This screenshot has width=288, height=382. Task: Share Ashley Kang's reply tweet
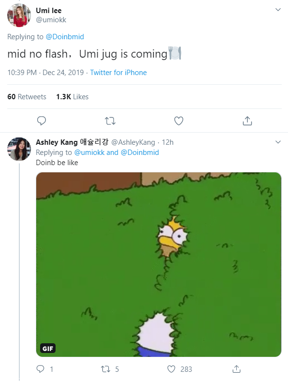236,369
